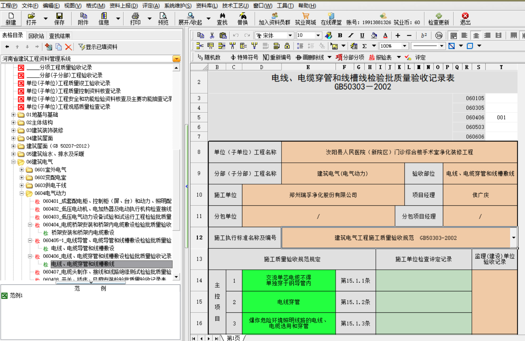The image size is (525, 341).
Task: Open the 筑业商城 shopping cart
Action: point(306,19)
